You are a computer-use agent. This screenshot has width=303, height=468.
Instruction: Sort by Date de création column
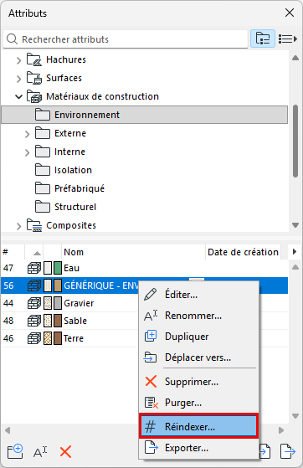pos(243,252)
